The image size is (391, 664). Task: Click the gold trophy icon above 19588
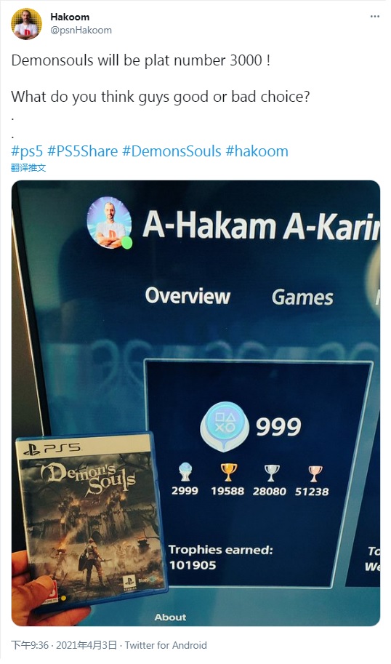pos(228,472)
